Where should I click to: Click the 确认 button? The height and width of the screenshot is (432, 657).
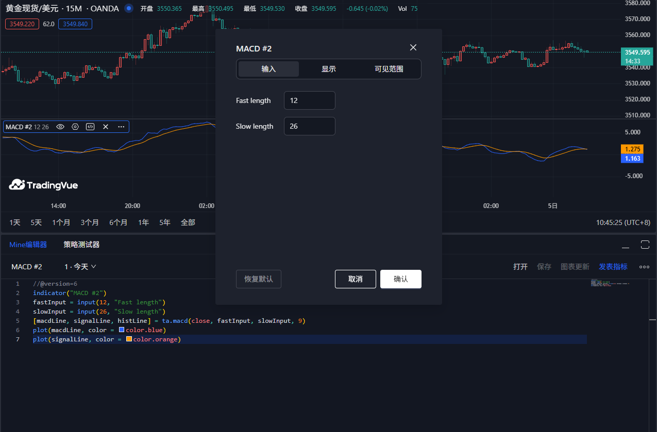click(401, 279)
